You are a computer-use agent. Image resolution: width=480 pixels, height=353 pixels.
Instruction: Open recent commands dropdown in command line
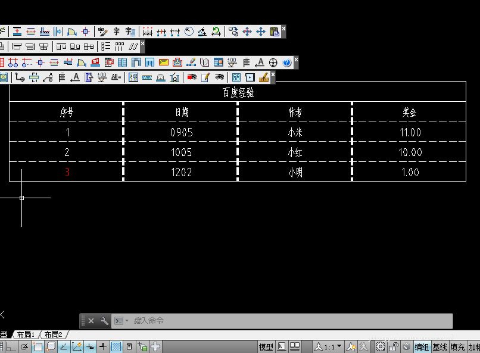tap(127, 321)
